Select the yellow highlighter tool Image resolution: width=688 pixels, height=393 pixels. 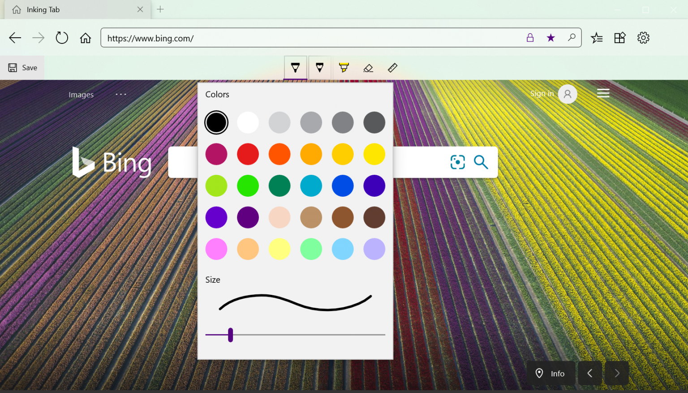point(344,68)
